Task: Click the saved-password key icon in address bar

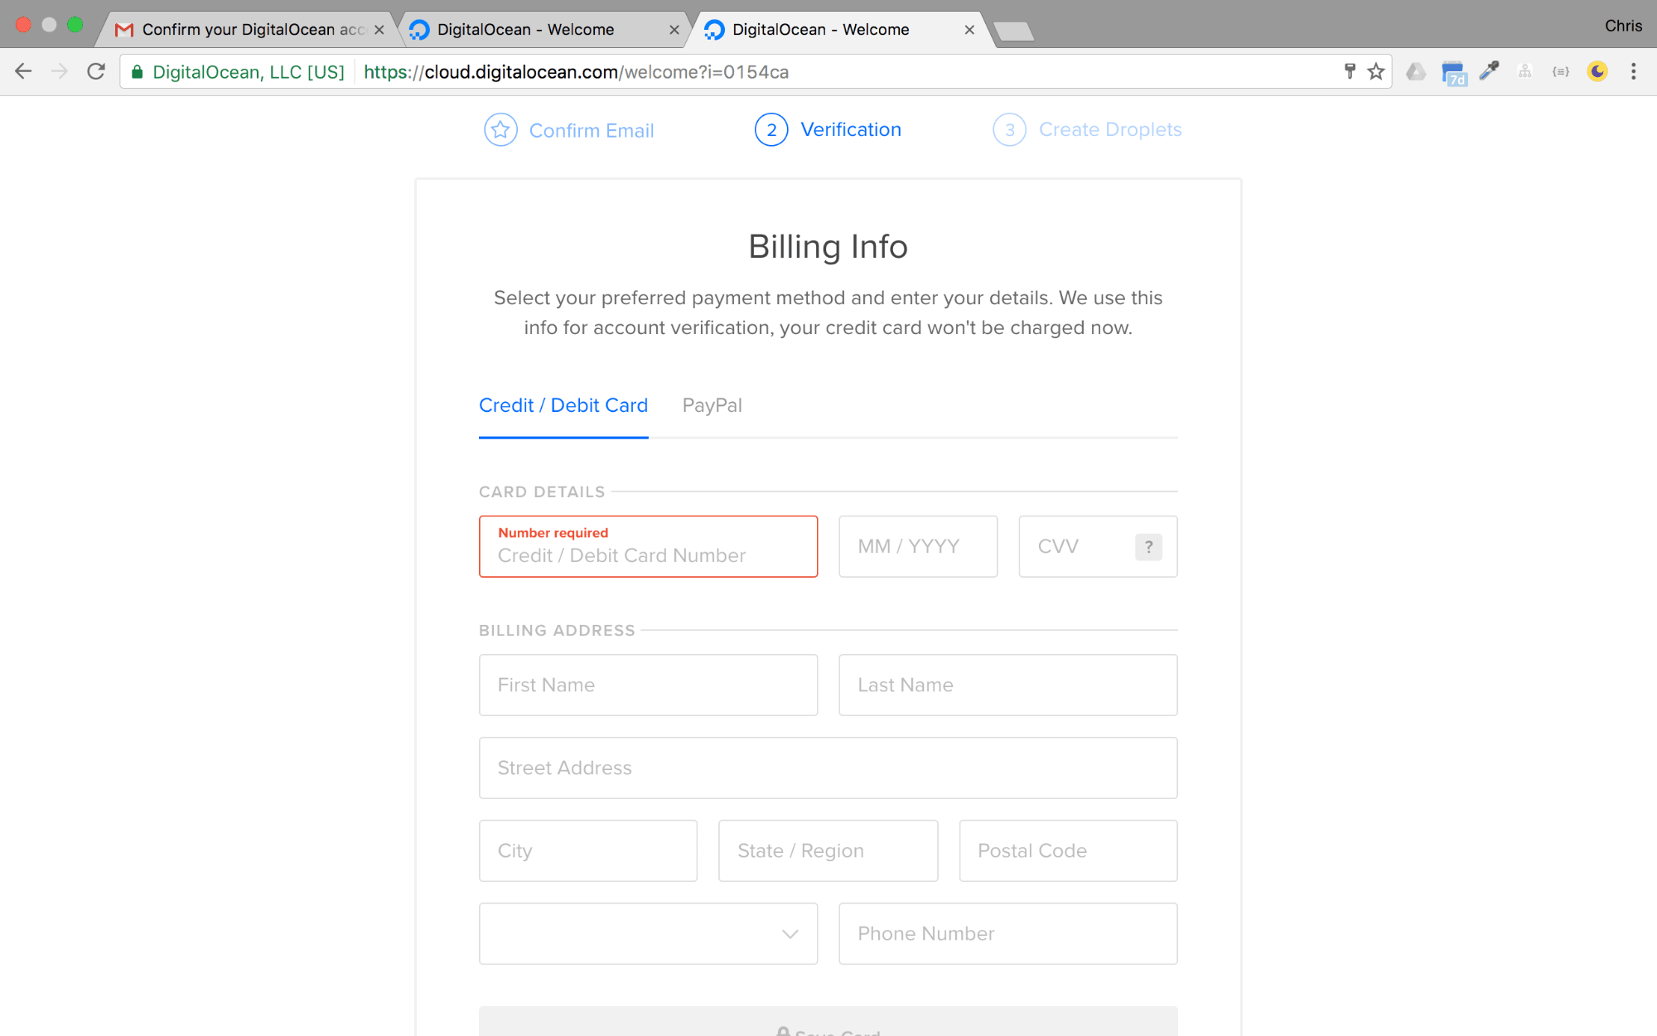Action: [x=1350, y=71]
